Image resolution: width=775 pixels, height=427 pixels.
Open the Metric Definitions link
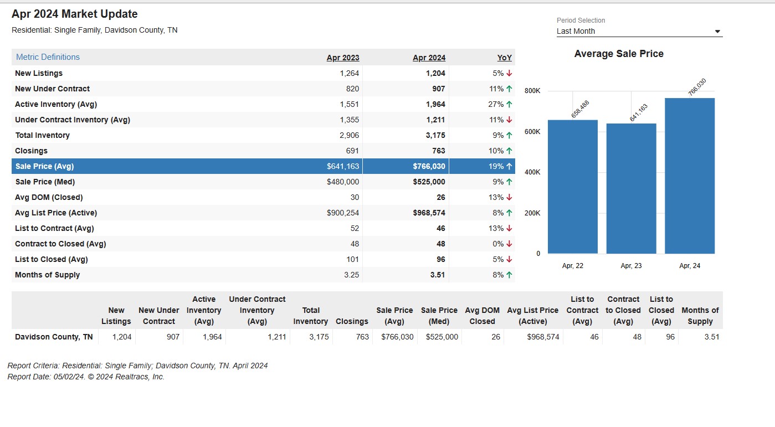pyautogui.click(x=47, y=56)
